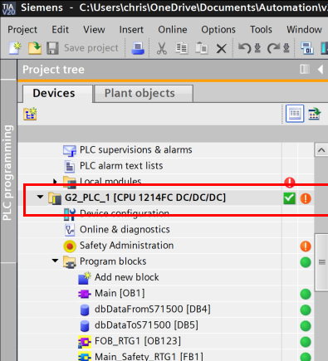Click Save project button

point(82,48)
